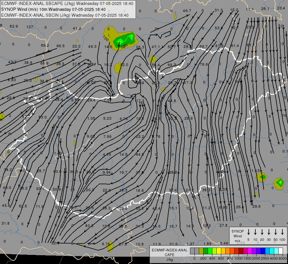Click the 5 m/s wind arrow in legend
Screen dimensions: 288x264
248,232
